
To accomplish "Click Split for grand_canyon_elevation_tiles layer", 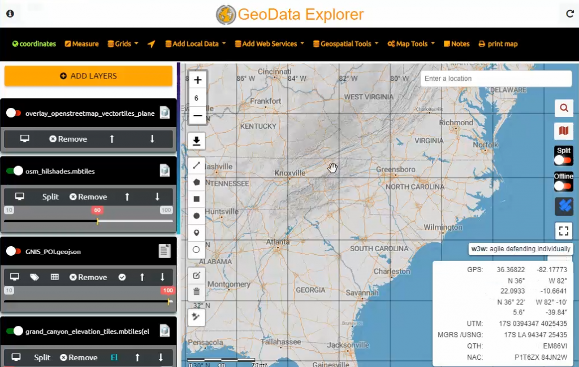I will pyautogui.click(x=42, y=357).
